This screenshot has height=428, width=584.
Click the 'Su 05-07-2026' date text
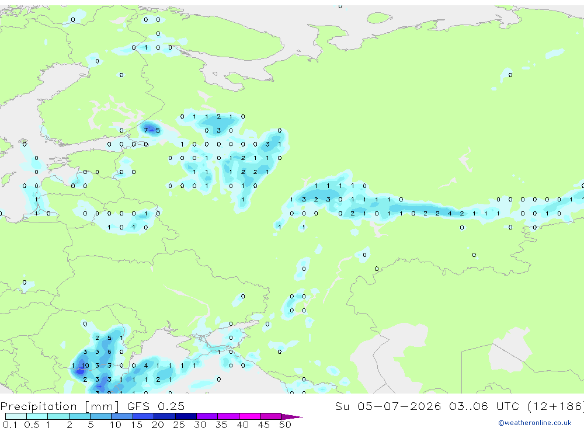(x=388, y=406)
